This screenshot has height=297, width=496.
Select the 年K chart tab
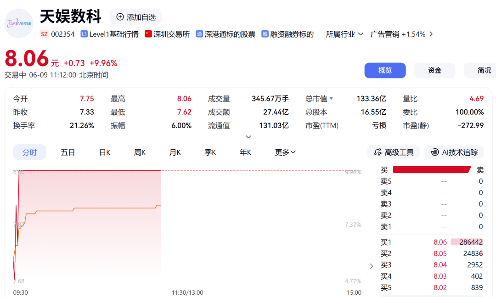pos(245,152)
